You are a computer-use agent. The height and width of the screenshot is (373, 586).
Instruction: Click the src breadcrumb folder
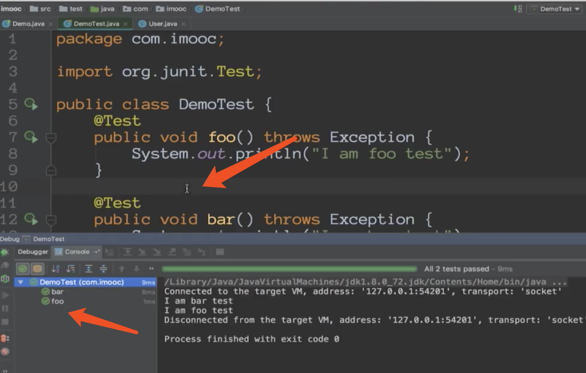[40, 9]
